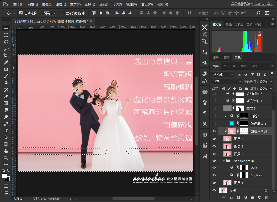Screen dimensions: 277x202
Task: Open the blend mode dropdown showing 正常
Action: click(226, 81)
